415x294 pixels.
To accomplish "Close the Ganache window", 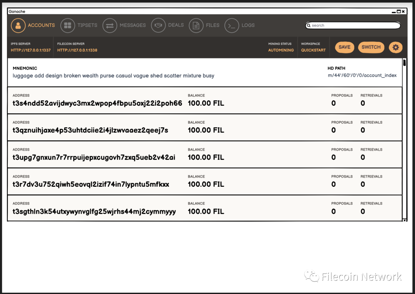I will coord(403,12).
